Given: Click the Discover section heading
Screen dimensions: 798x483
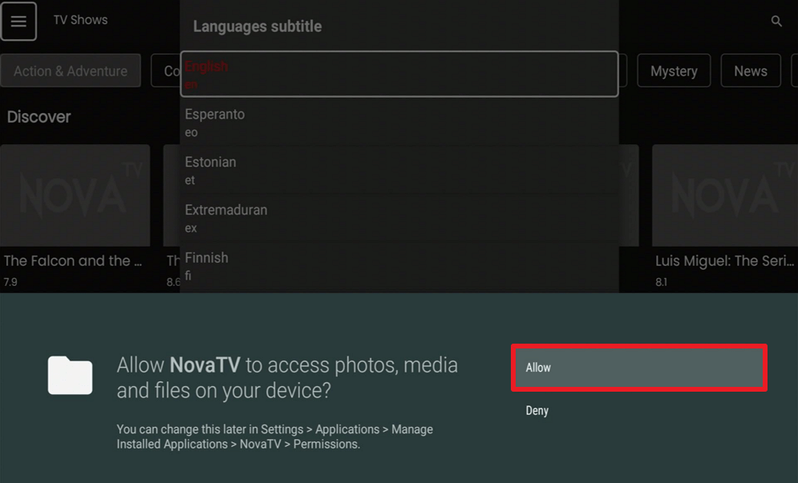Looking at the screenshot, I should tap(38, 117).
